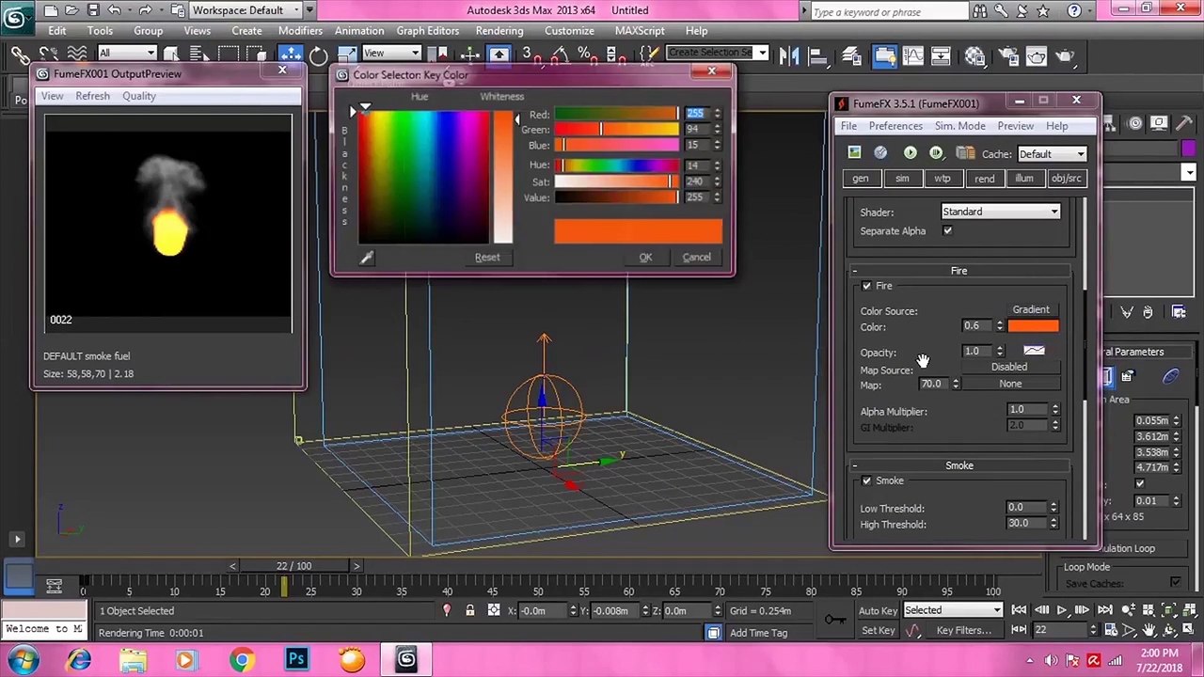Click the Disabled map source button
This screenshot has height=677, width=1204.
1009,368
